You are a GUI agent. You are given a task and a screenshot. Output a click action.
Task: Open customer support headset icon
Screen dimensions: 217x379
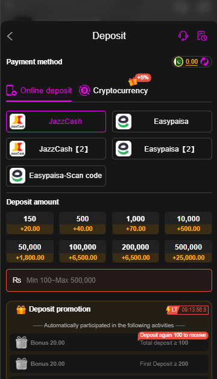point(183,35)
